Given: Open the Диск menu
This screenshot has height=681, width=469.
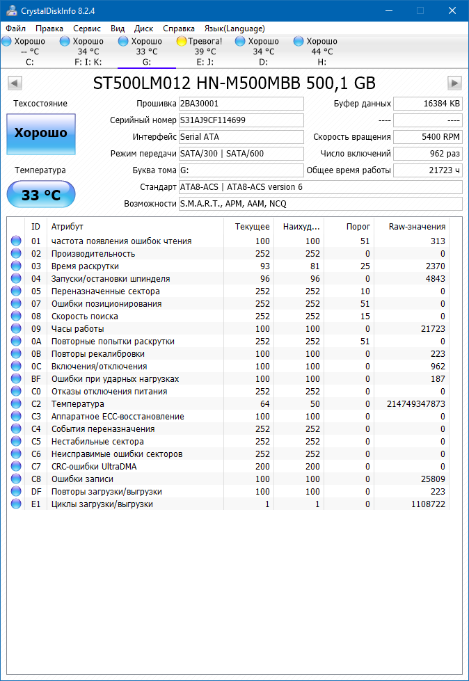Looking at the screenshot, I should point(143,29).
